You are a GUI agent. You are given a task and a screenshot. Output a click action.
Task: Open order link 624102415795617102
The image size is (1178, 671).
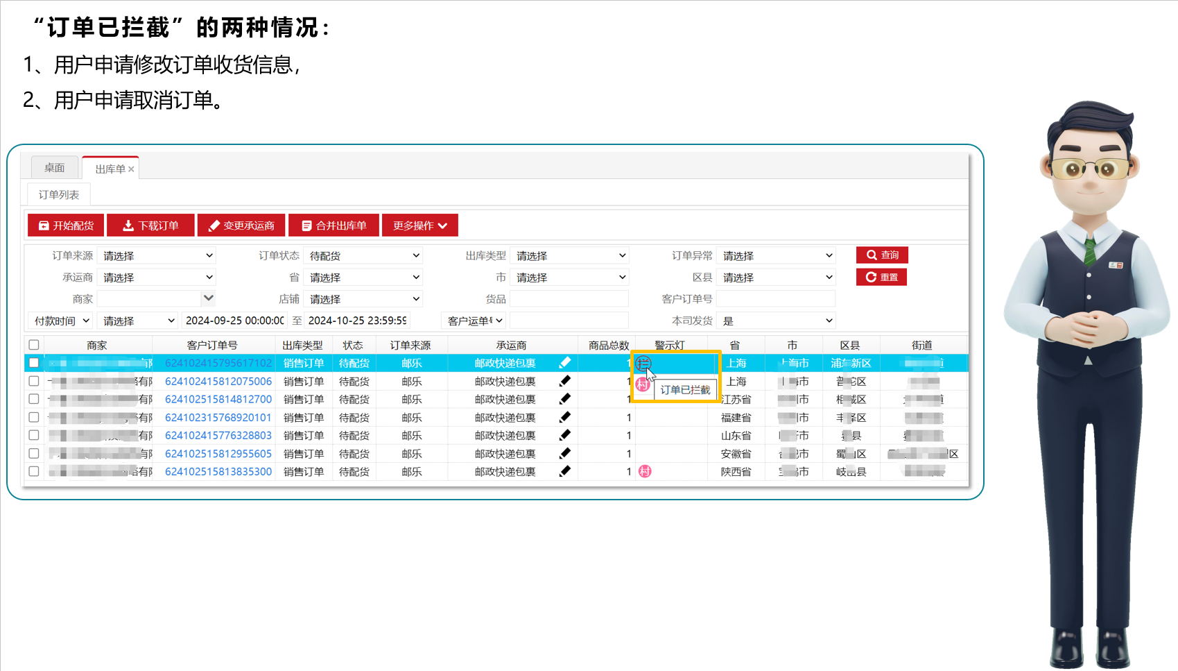pyautogui.click(x=218, y=363)
